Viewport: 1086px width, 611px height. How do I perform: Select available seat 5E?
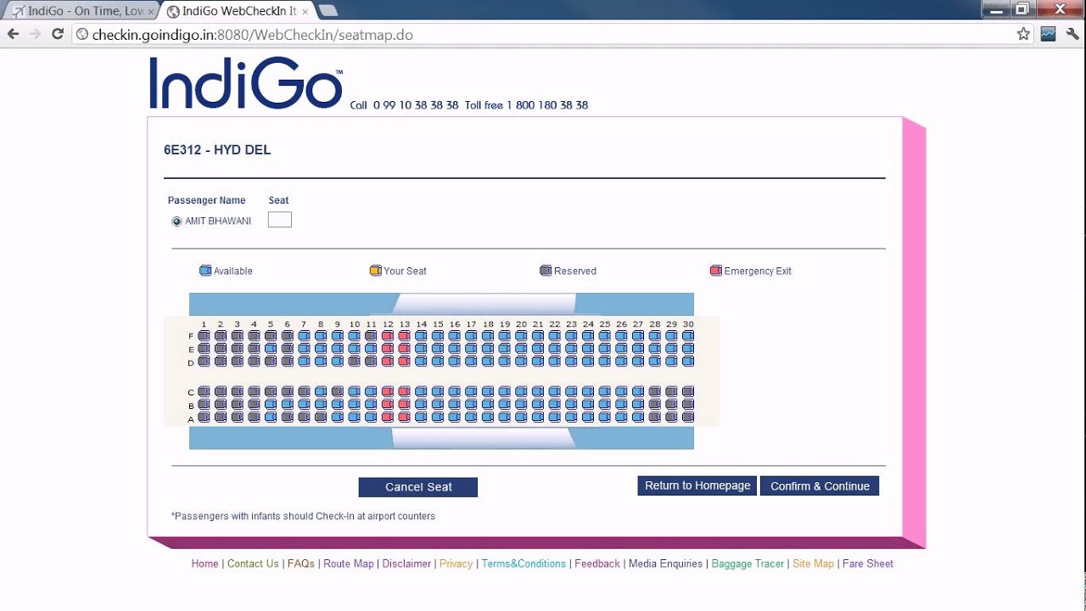(x=271, y=349)
